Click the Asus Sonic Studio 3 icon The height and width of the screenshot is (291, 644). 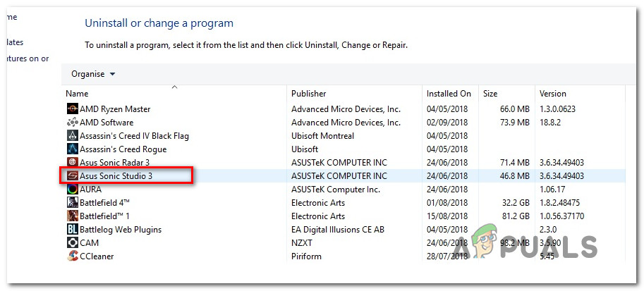(72, 176)
